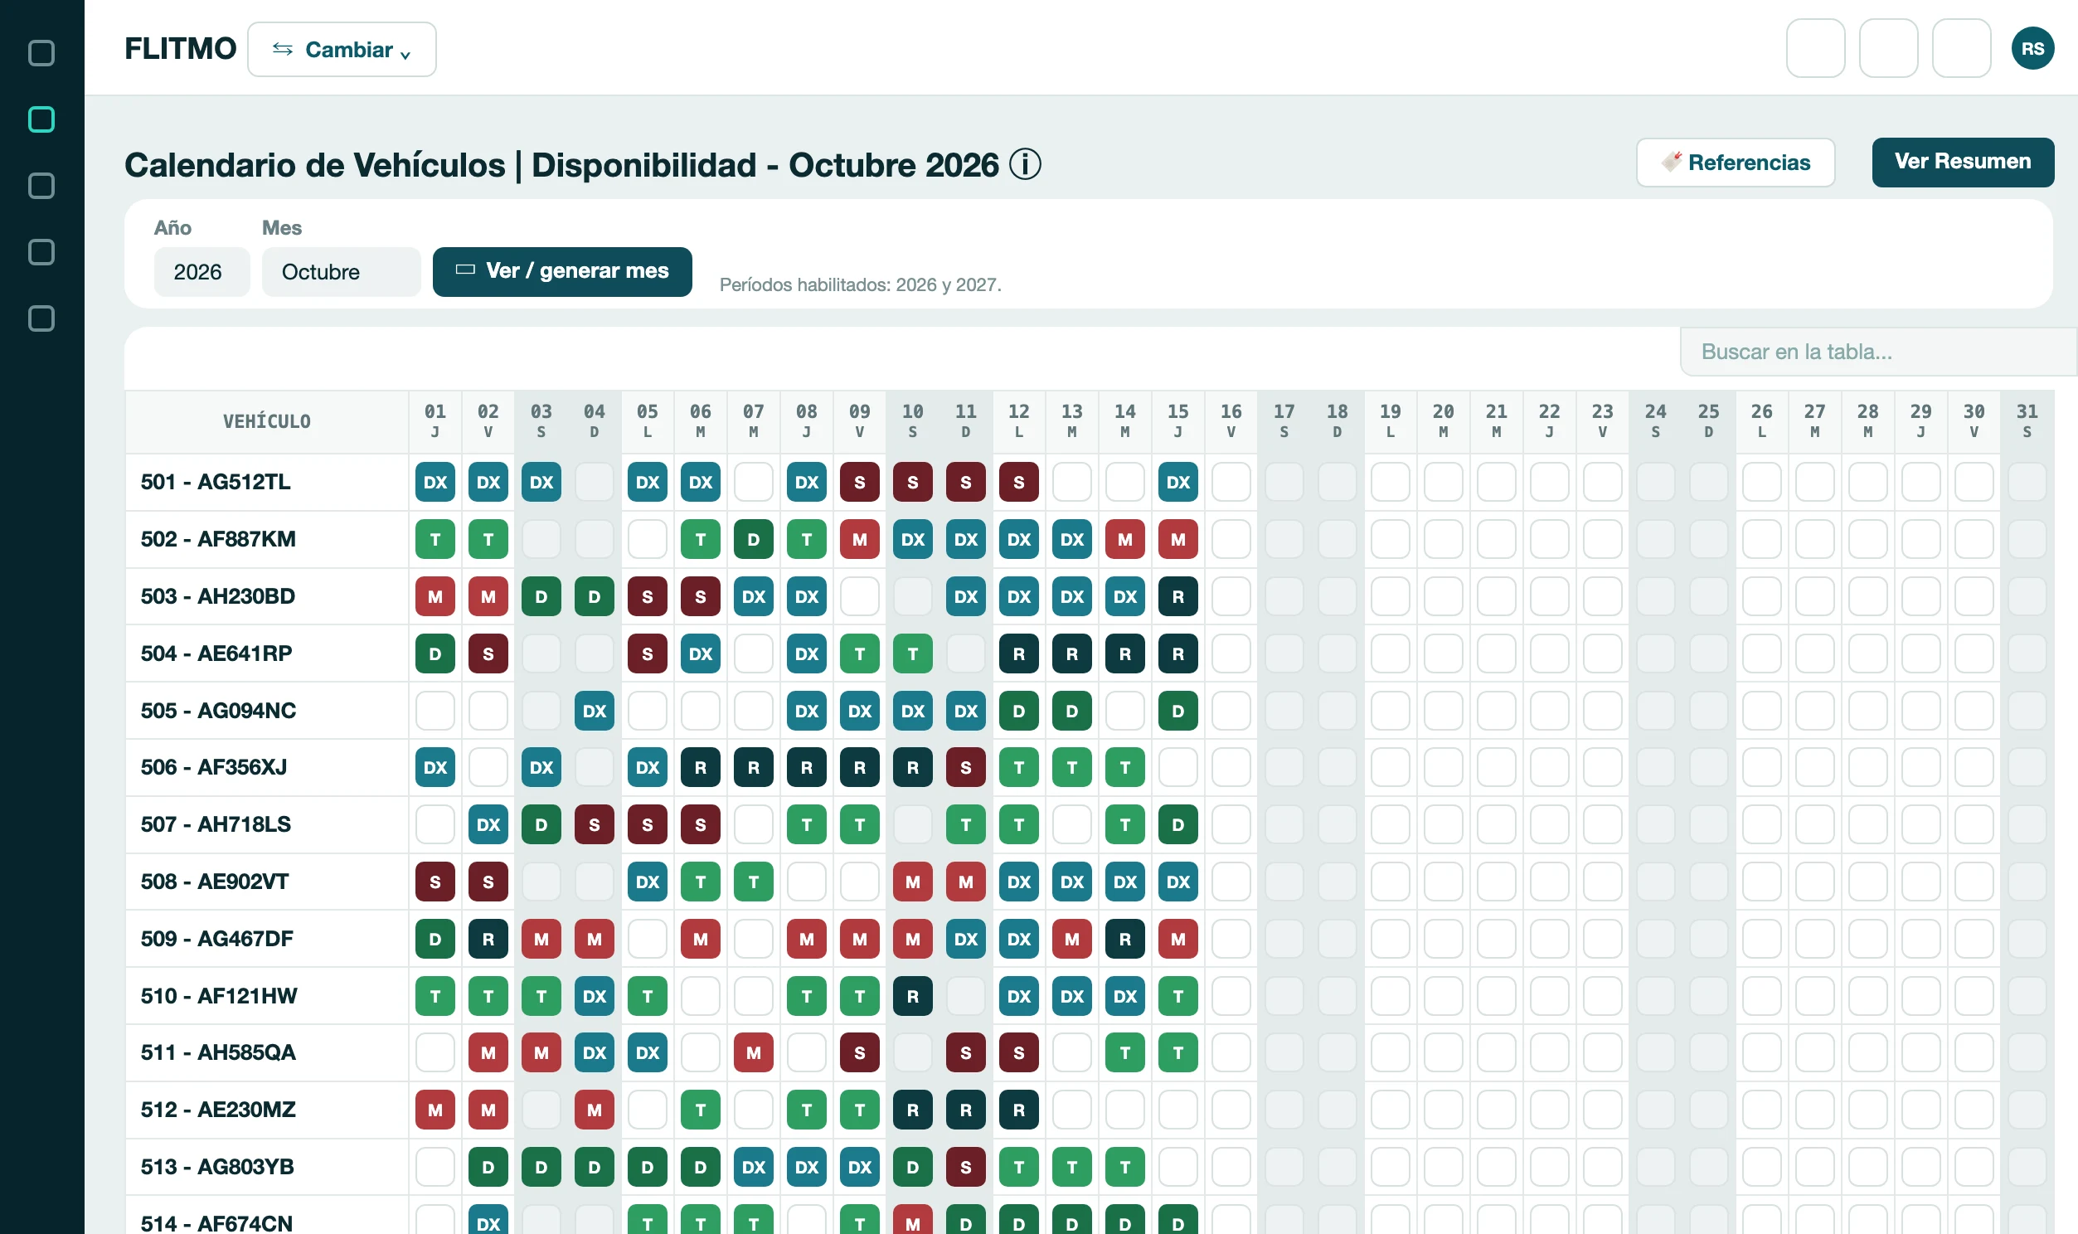Image resolution: width=2078 pixels, height=1234 pixels.
Task: Click the R cell for 512 on day 12
Action: pyautogui.click(x=1019, y=1110)
